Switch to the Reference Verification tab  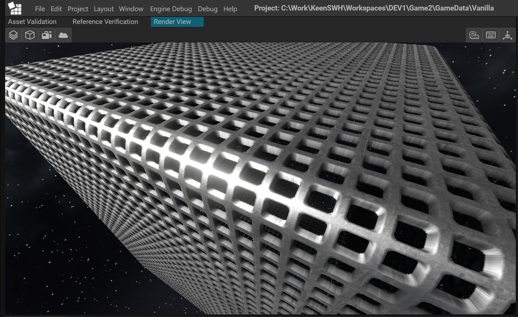(105, 22)
